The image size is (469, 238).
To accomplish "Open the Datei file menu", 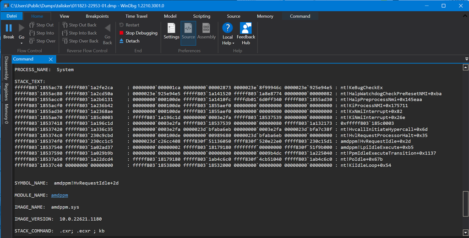I will click(x=11, y=16).
